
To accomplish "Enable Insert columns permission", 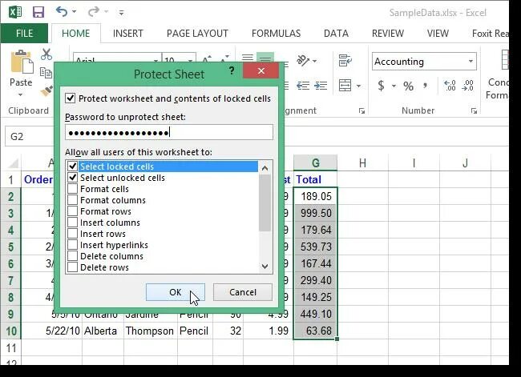I will click(x=72, y=223).
